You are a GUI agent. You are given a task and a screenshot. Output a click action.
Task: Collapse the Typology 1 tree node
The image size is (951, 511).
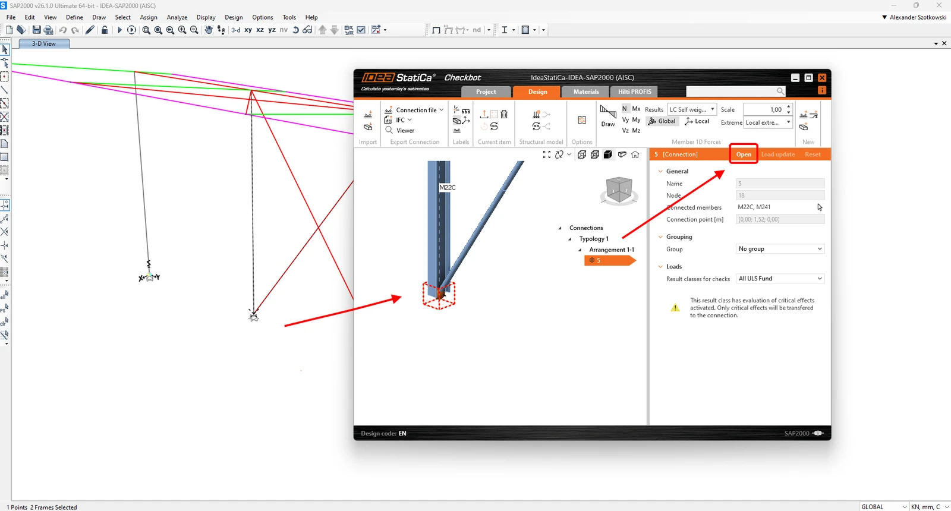[x=570, y=239]
